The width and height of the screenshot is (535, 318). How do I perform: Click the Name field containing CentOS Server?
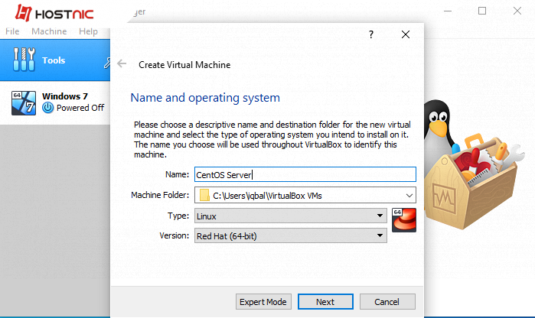pos(305,174)
